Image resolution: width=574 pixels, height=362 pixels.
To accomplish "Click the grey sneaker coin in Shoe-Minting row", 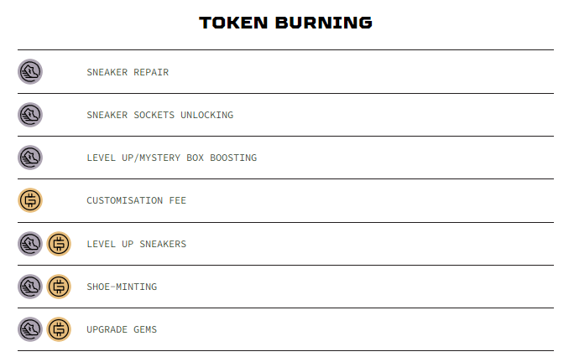I will tap(30, 287).
